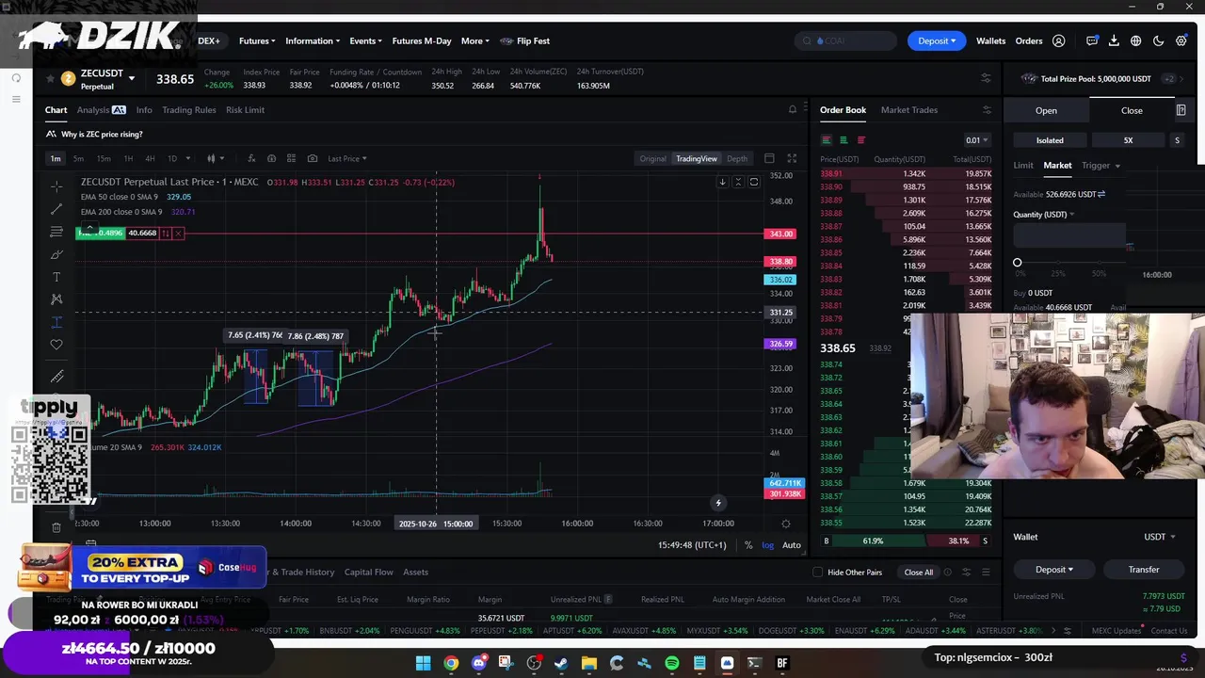Image resolution: width=1205 pixels, height=678 pixels.
Task: Show asks-only order book view
Action: click(860, 140)
